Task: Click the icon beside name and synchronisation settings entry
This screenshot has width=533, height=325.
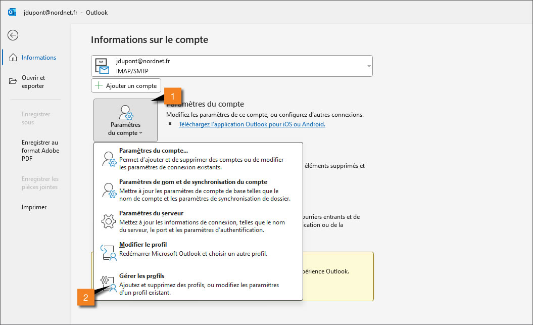Action: pyautogui.click(x=109, y=191)
